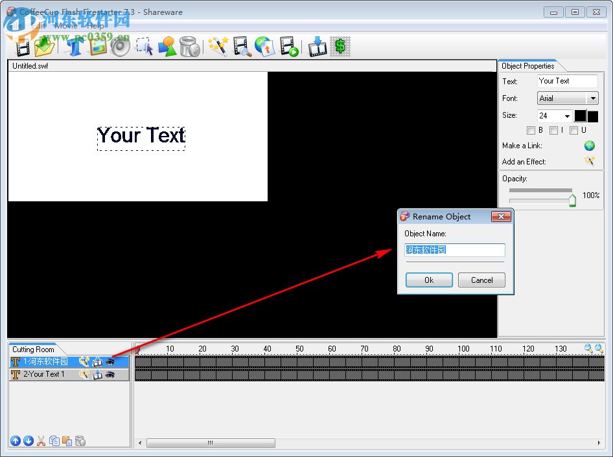Click the filmstrip with play button icon
Image resolution: width=613 pixels, height=457 pixels.
(x=289, y=47)
